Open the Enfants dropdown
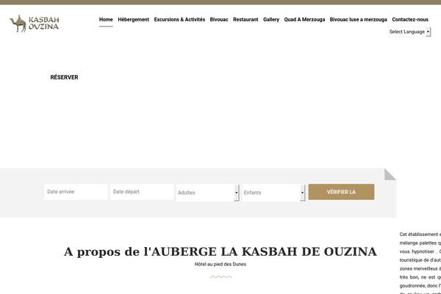Screen dimensions: 441x294 [x=273, y=193]
